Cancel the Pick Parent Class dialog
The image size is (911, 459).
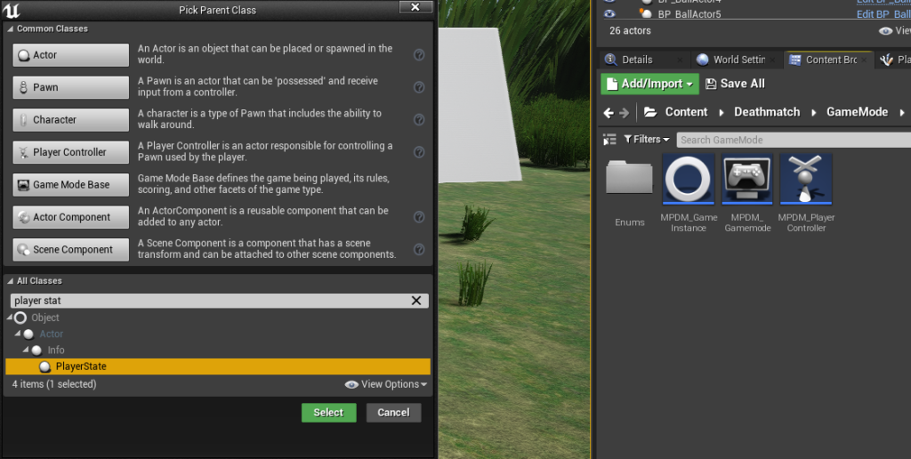tap(393, 413)
